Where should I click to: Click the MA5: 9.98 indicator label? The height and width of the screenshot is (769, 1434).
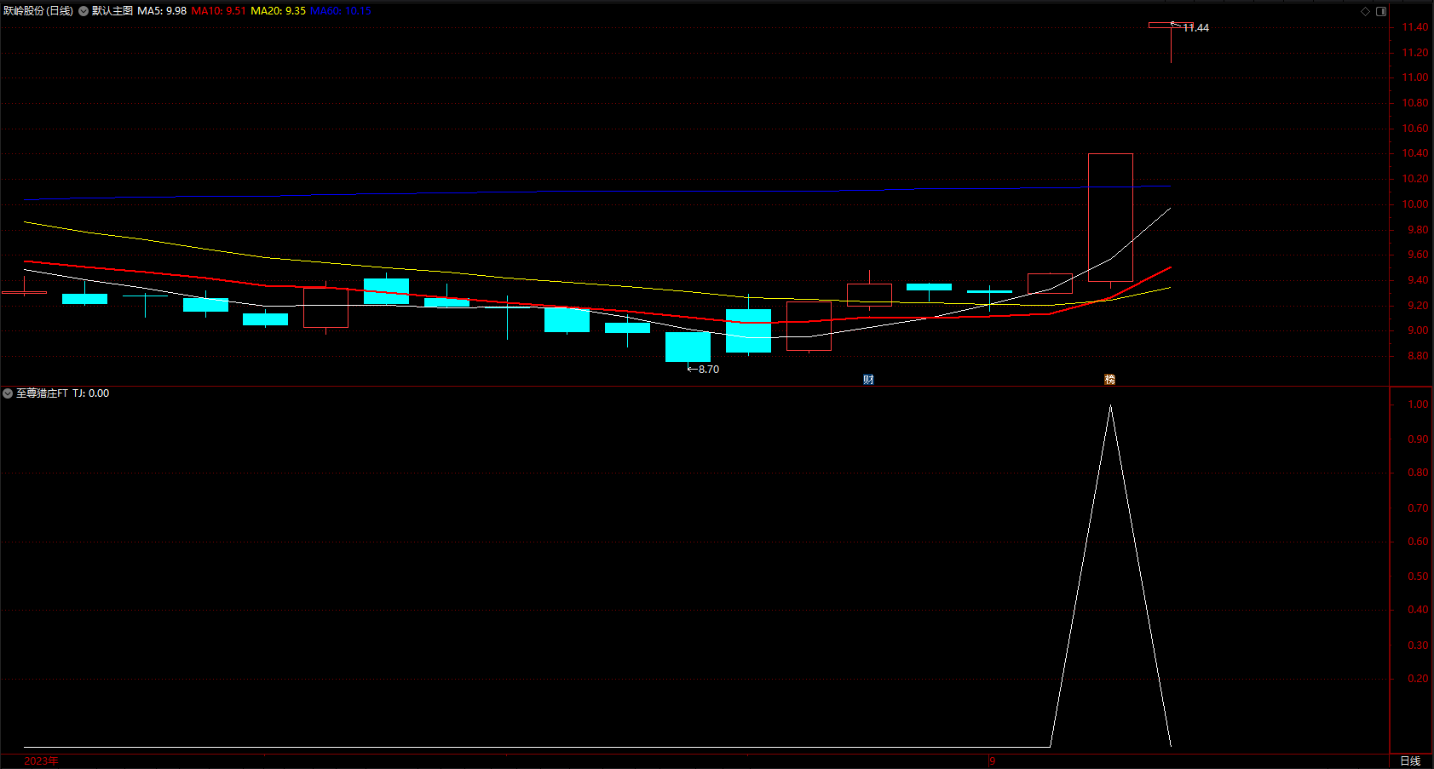[x=162, y=11]
